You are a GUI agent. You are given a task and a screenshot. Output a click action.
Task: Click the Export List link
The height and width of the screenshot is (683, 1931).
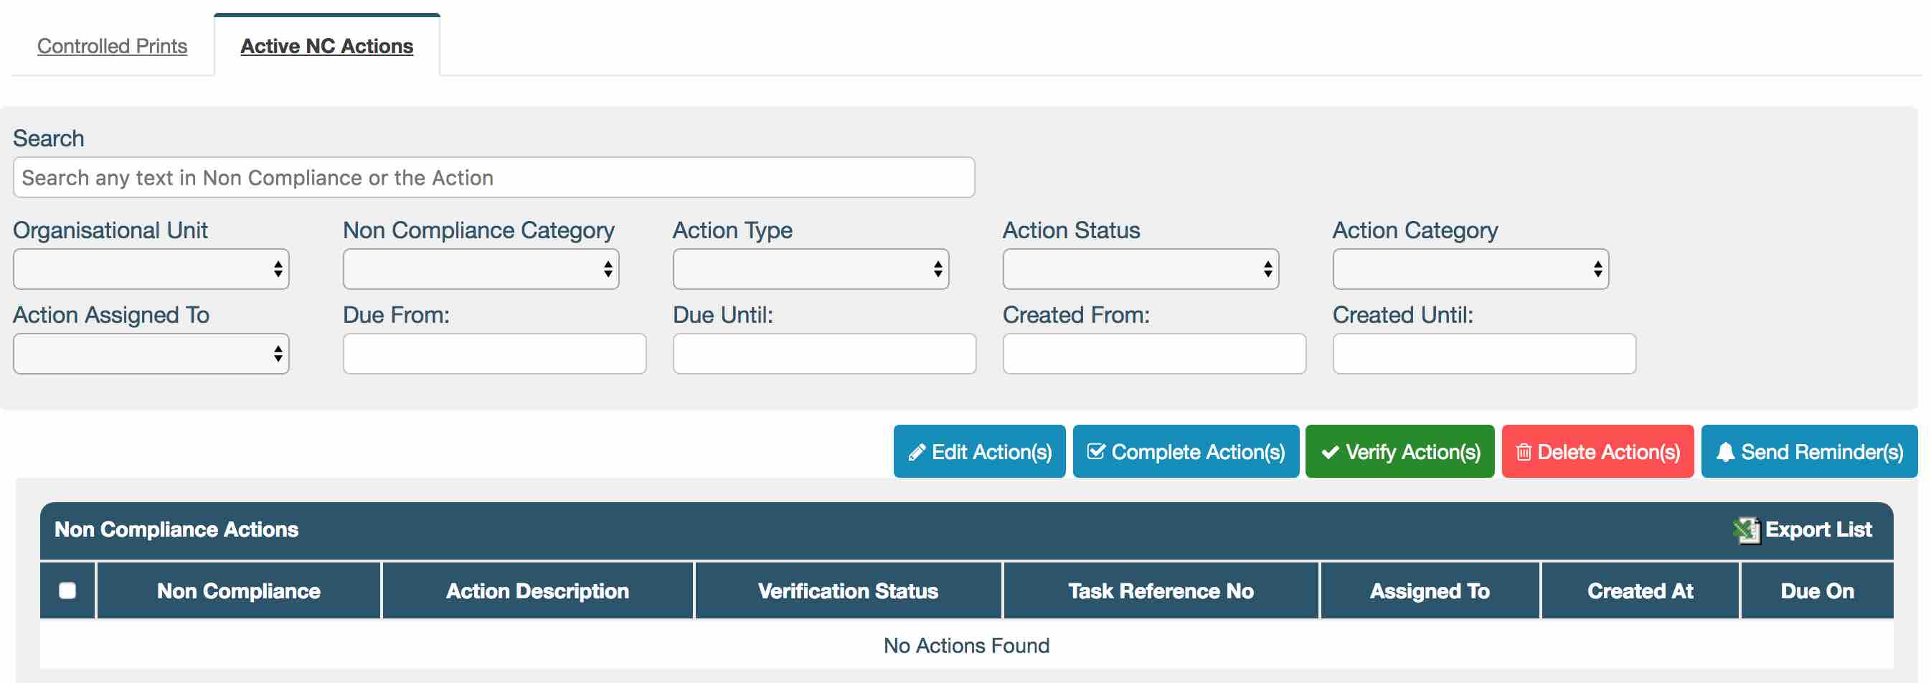tap(1818, 530)
